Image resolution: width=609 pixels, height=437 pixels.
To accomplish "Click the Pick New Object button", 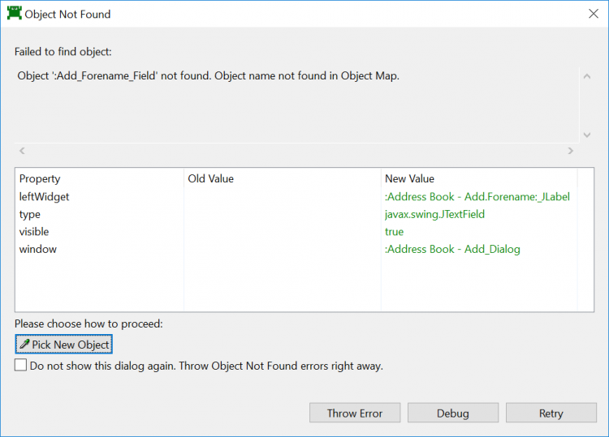I will [64, 345].
